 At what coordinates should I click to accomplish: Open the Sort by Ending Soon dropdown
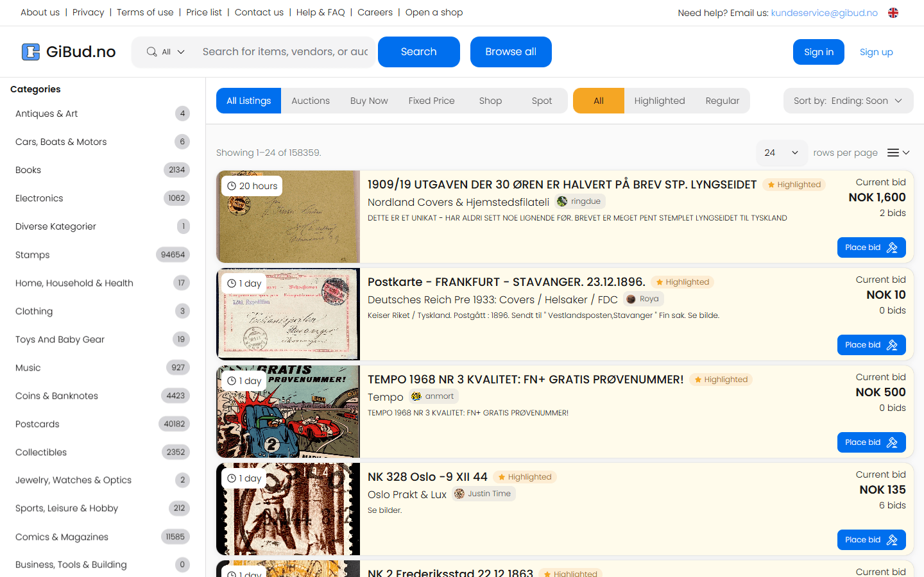click(848, 101)
